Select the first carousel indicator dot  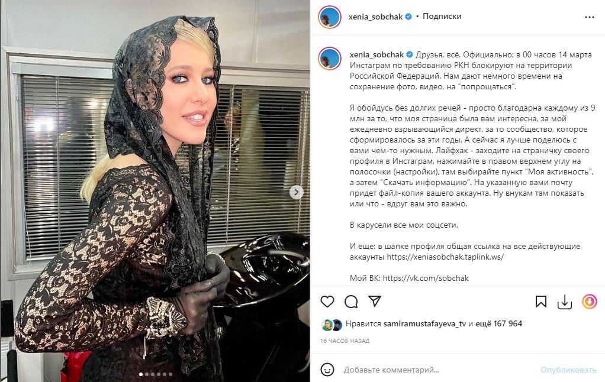pyautogui.click(x=141, y=374)
